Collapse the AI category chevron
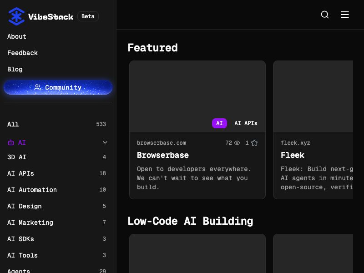This screenshot has height=273, width=364. tap(105, 142)
